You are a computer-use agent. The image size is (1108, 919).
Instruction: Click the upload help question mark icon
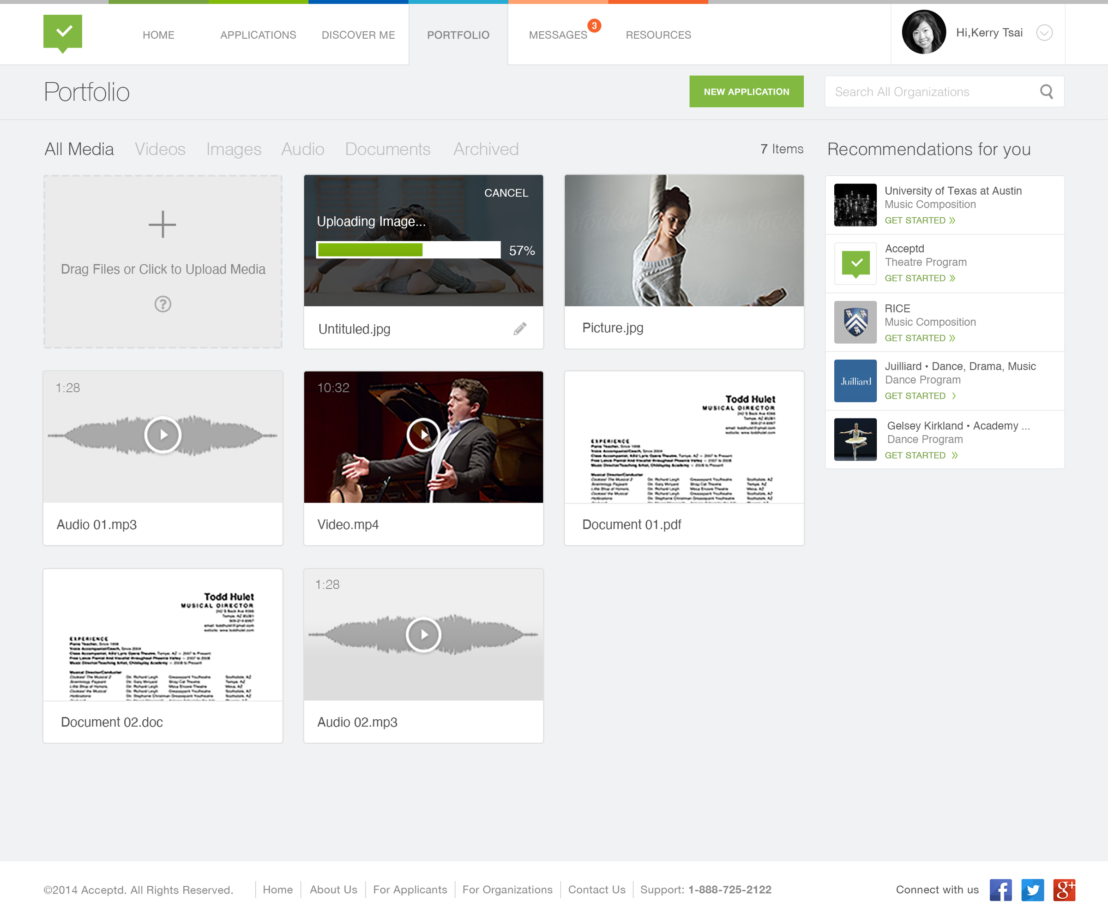point(163,304)
